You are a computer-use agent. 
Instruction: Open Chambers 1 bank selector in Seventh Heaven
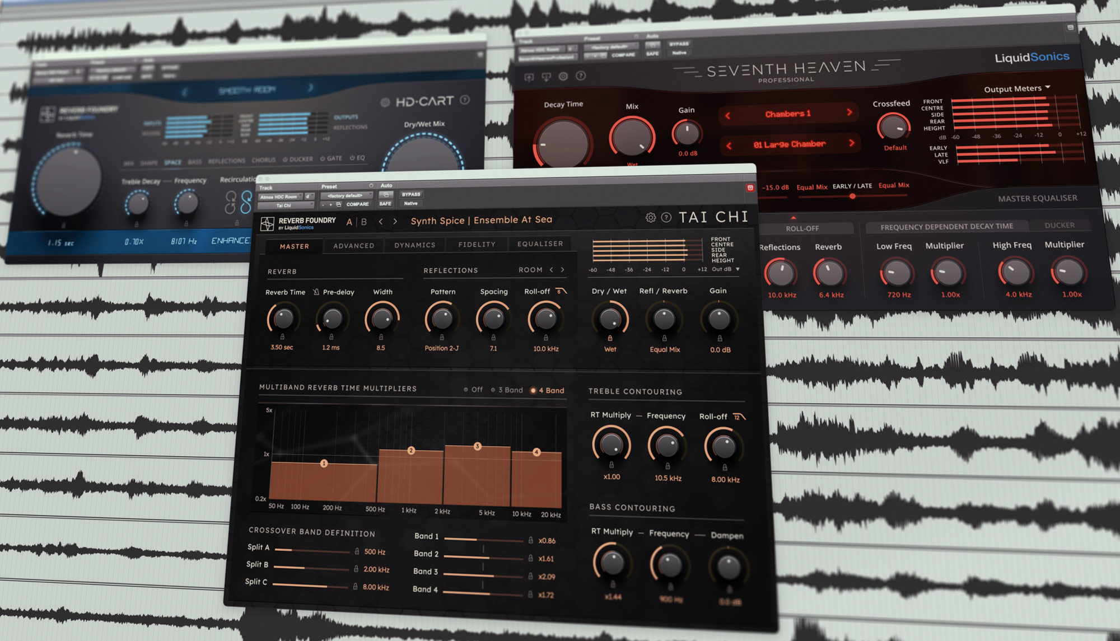pos(788,114)
